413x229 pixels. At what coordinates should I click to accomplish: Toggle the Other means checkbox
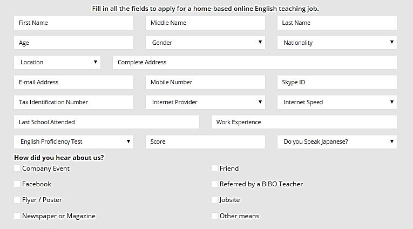tap(215, 216)
